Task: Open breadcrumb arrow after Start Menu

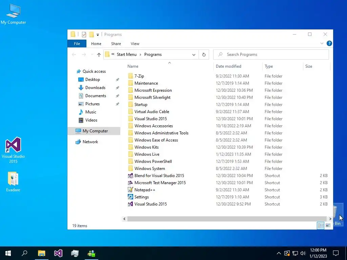Action: coord(140,55)
